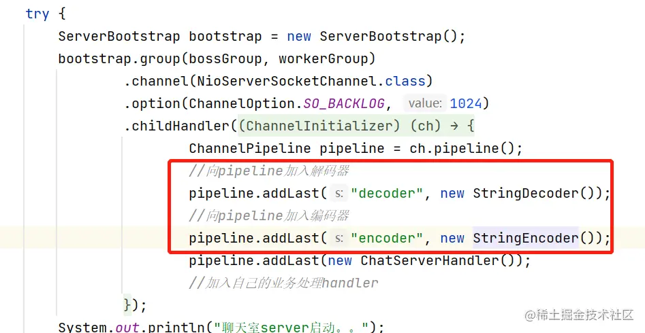
Task: Click the '(ChannelInitializer) (ch) →' lambda hint
Action: tap(348, 126)
